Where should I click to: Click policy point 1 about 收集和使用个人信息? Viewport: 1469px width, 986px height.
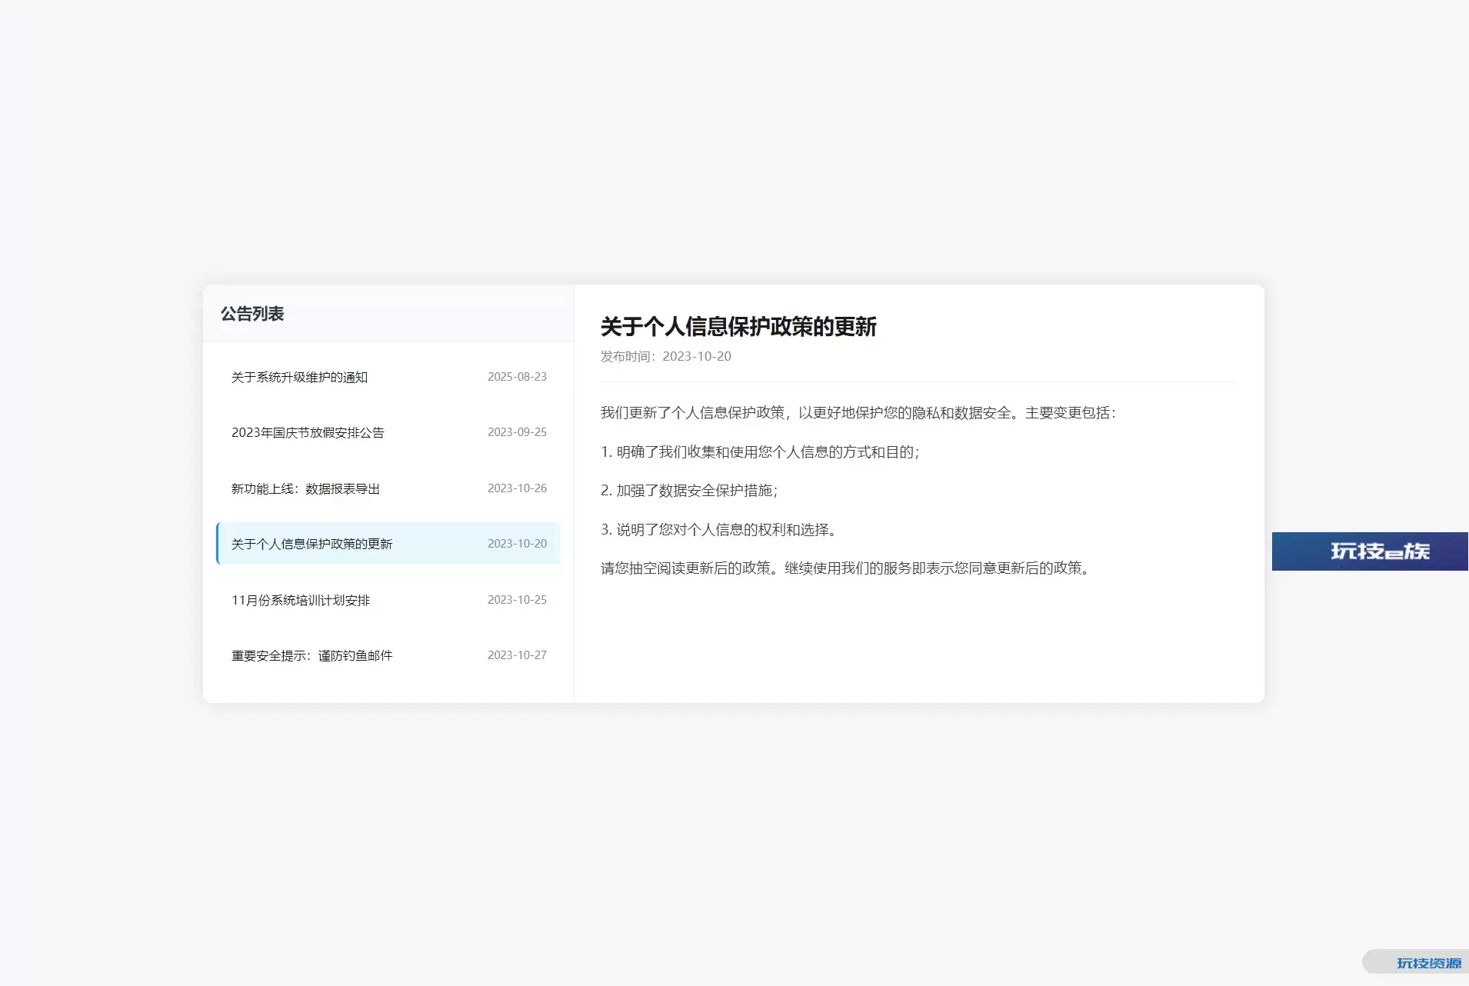click(x=760, y=452)
